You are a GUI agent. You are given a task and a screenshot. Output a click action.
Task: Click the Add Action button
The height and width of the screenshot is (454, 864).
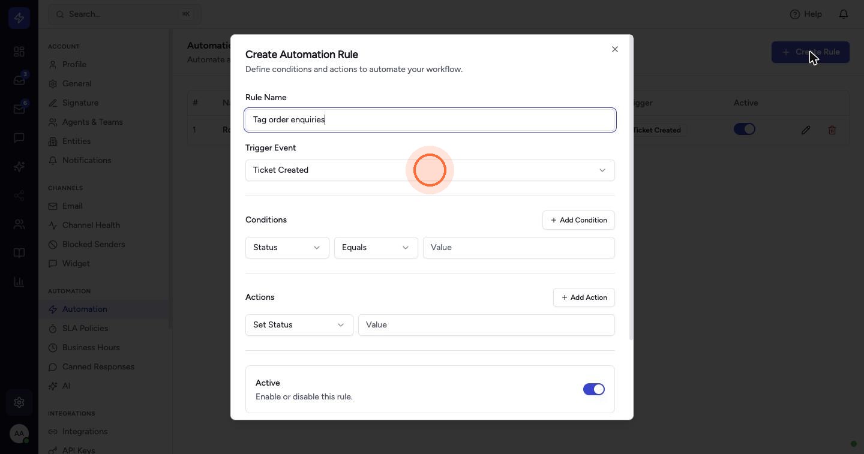(x=584, y=297)
